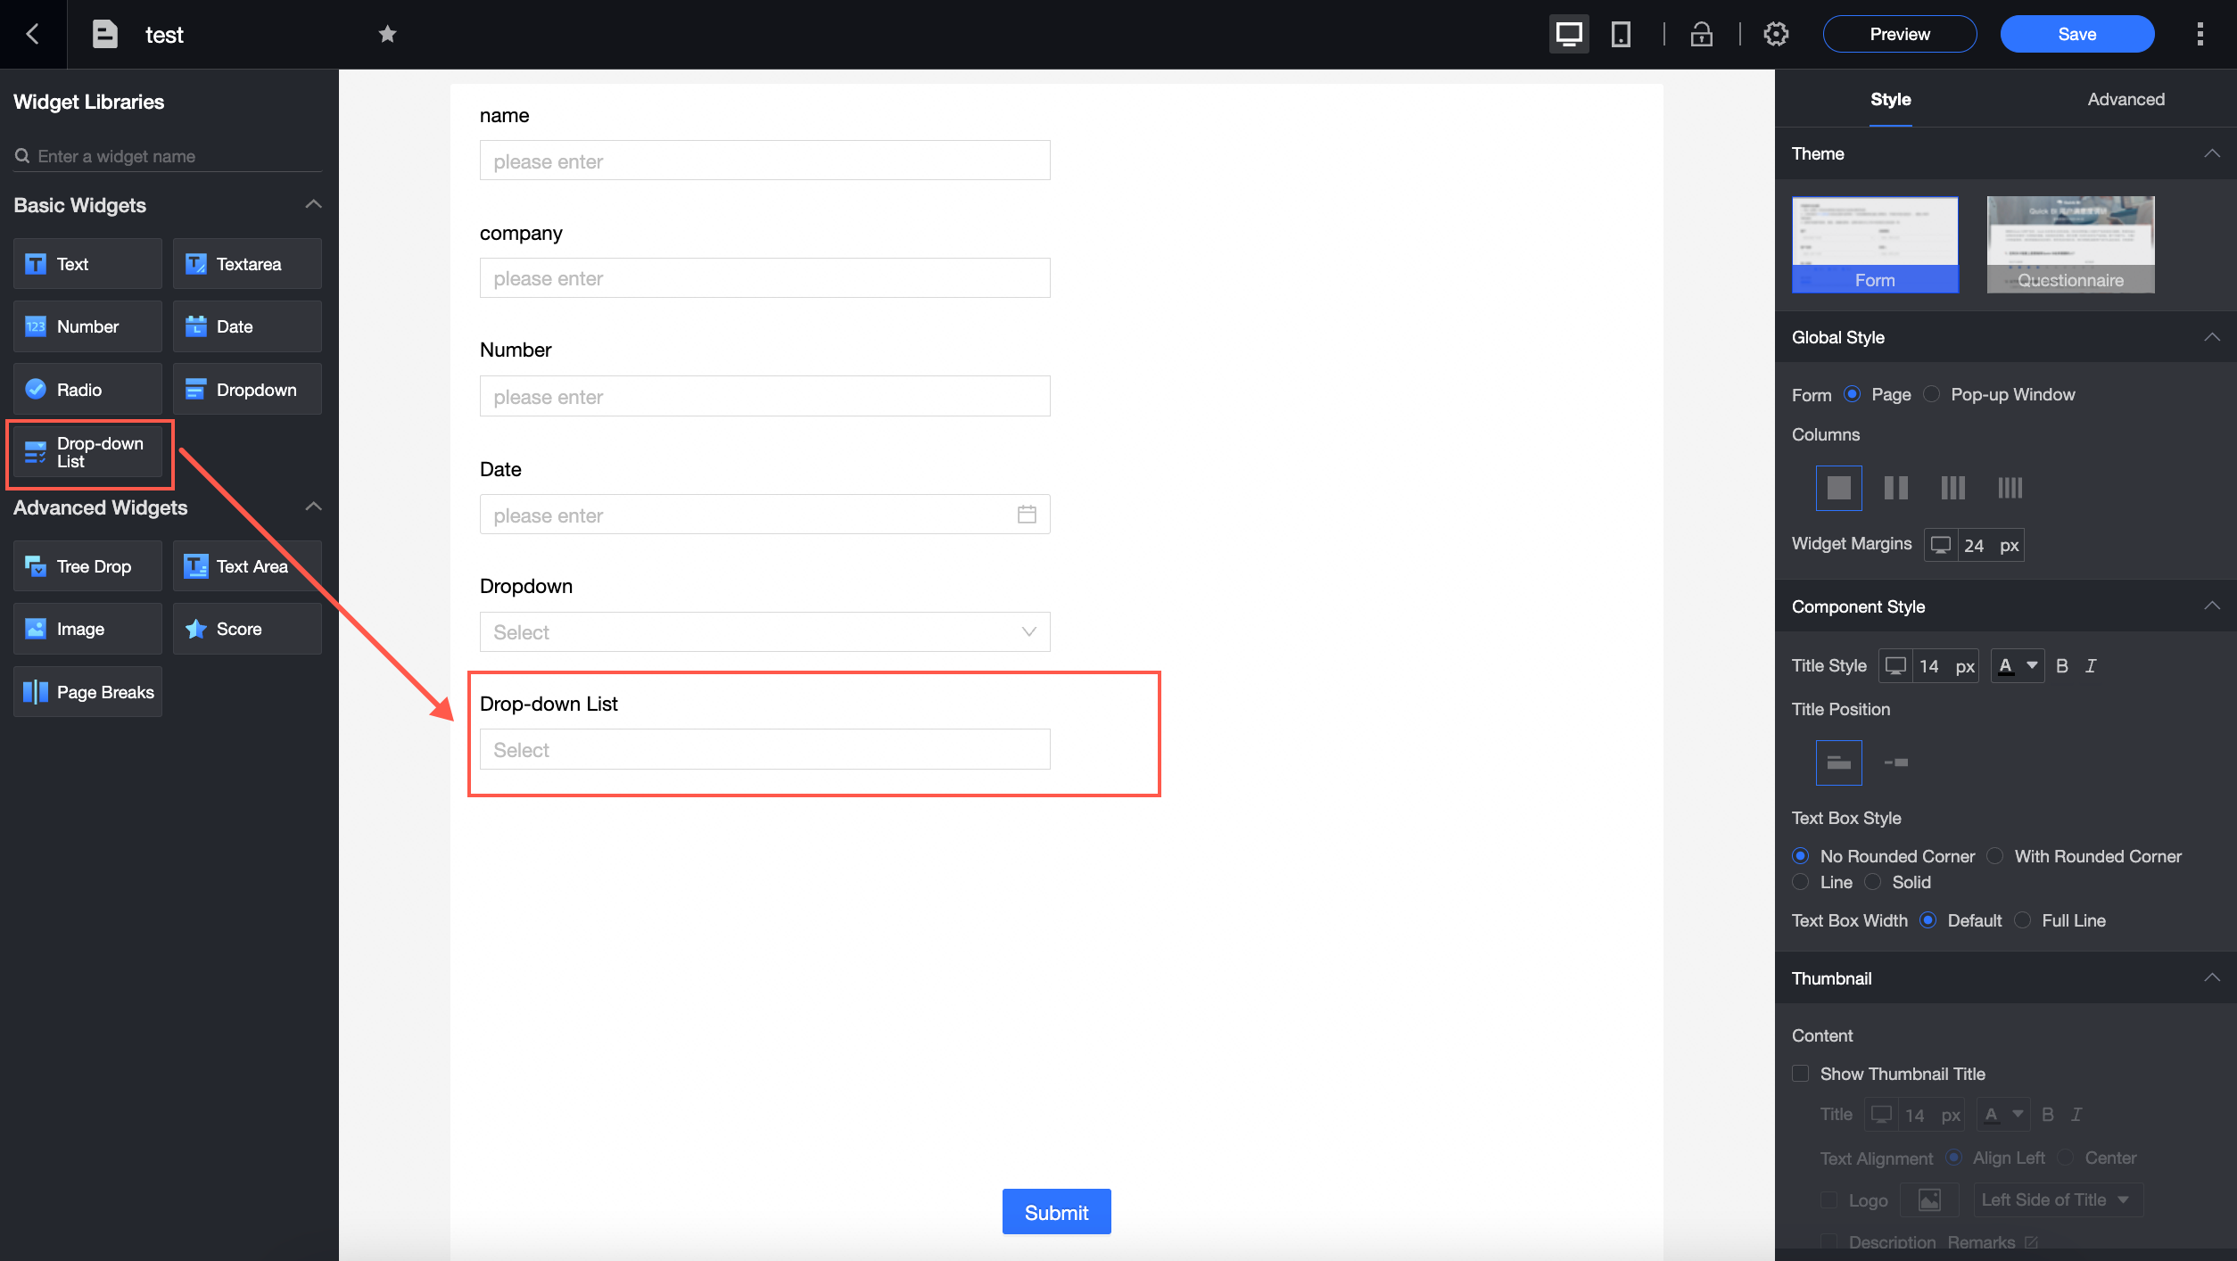
Task: Switch to mobile preview mode
Action: 1620,34
